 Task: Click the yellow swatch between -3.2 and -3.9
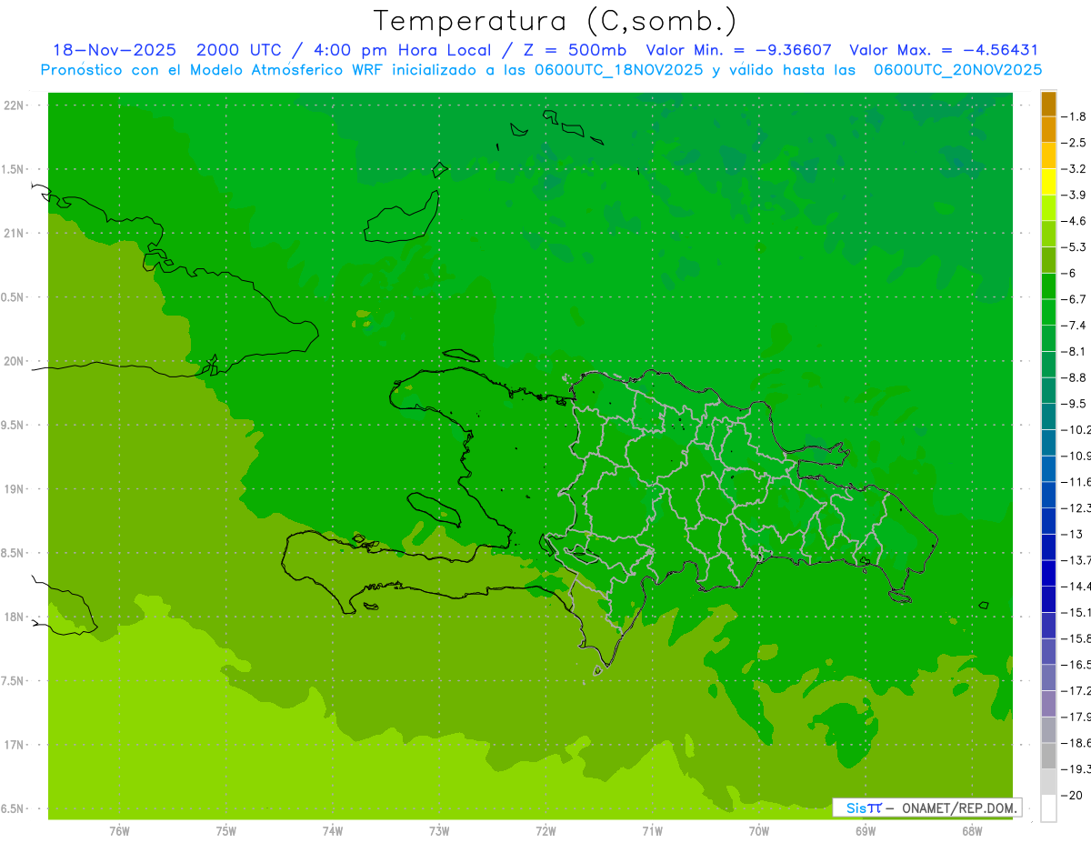1048,182
